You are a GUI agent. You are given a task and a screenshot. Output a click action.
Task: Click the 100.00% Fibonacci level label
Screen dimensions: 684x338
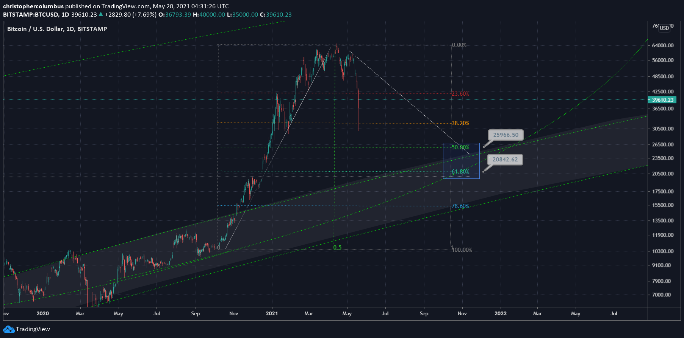click(462, 250)
